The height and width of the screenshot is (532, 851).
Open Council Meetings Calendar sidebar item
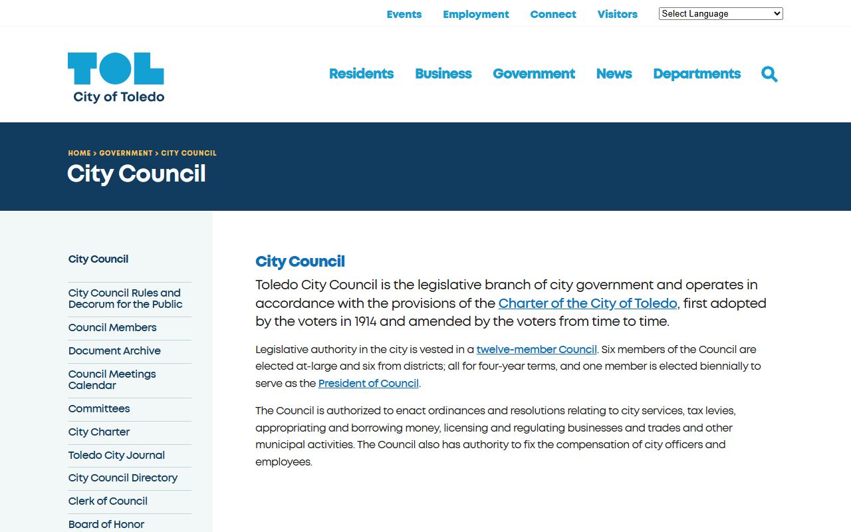click(112, 380)
